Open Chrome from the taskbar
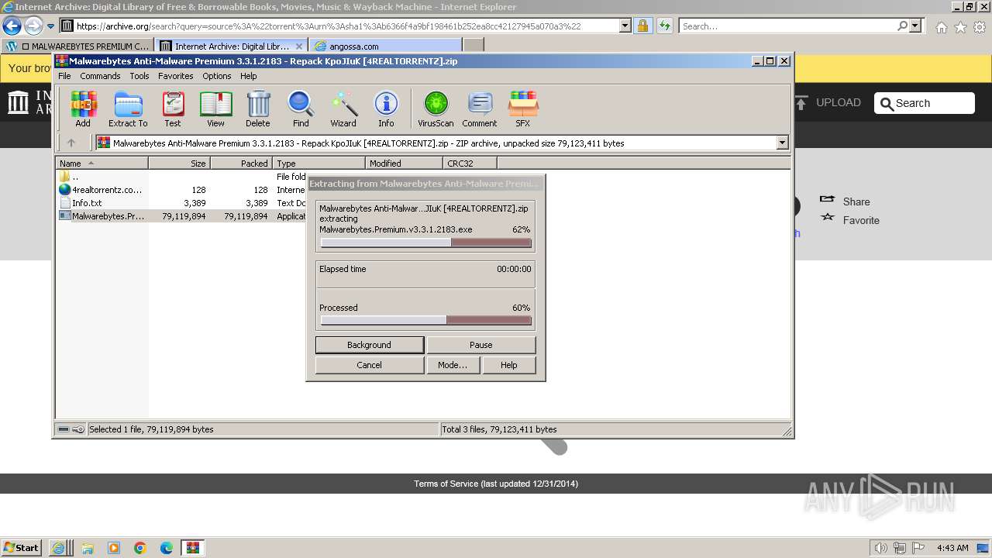 pos(140,548)
